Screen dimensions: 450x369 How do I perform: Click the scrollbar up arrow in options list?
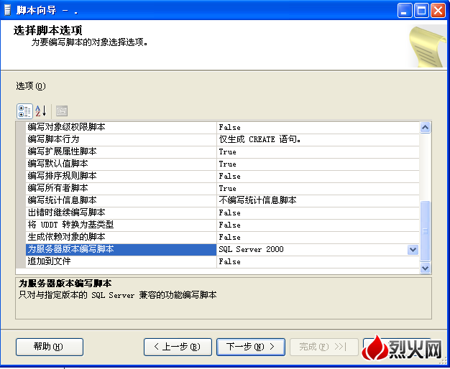tap(425, 127)
